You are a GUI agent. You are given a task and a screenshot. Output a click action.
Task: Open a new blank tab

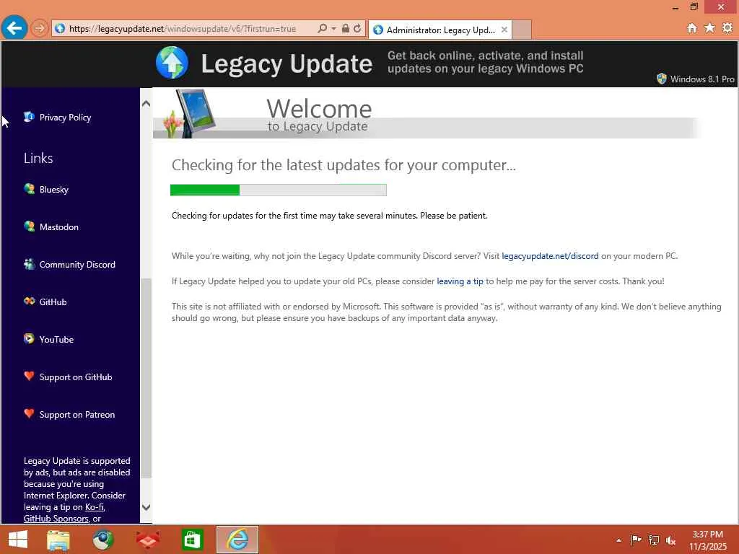point(522,30)
